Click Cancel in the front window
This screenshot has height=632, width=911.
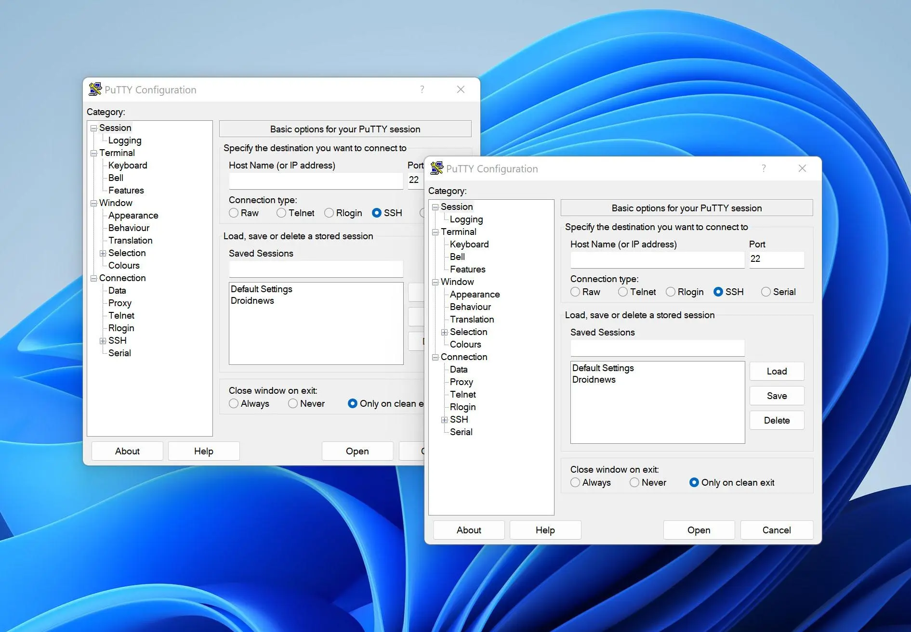[x=777, y=530]
